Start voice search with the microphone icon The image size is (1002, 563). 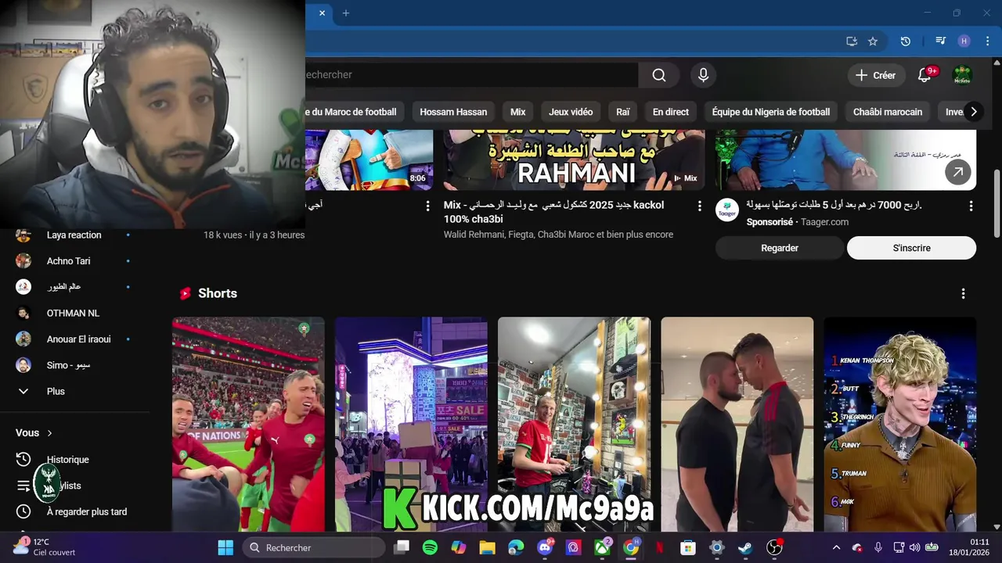tap(703, 75)
